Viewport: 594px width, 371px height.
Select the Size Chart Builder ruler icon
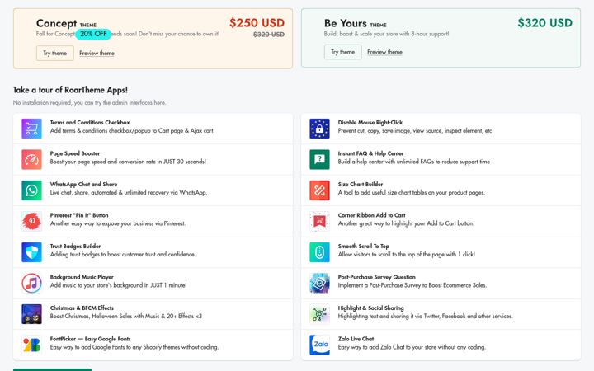pos(319,190)
